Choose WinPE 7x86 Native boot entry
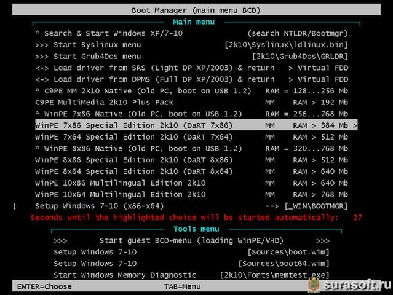This screenshot has width=393, height=295. click(x=192, y=114)
